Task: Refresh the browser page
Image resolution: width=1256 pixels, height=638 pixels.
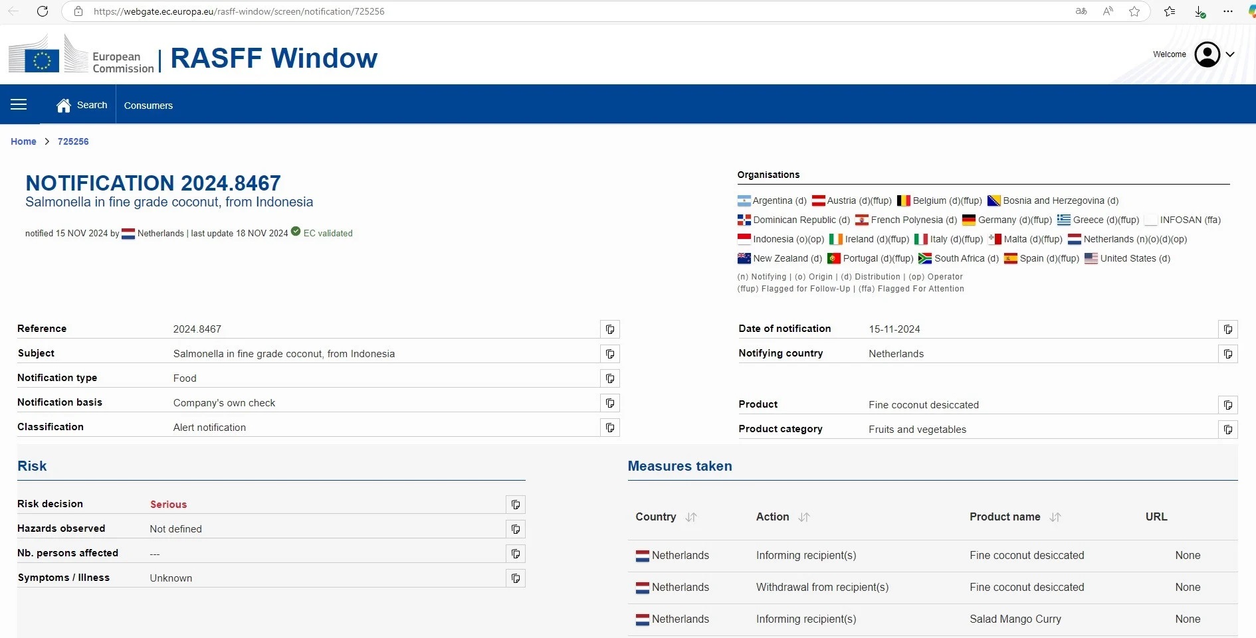Action: 43,11
